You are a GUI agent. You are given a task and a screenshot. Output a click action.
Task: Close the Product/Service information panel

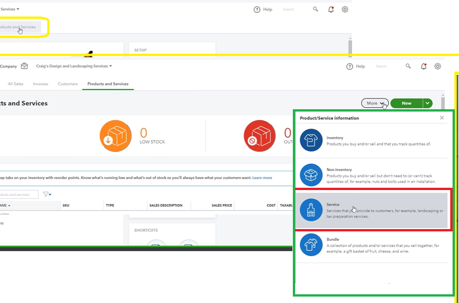click(442, 118)
